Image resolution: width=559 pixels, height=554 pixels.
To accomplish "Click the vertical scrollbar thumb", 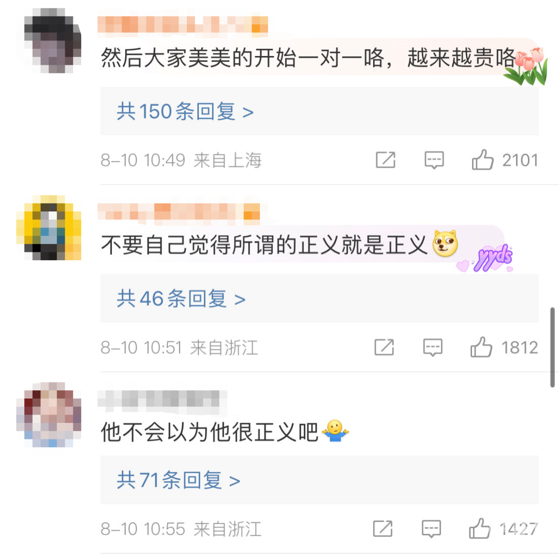I will click(x=552, y=347).
